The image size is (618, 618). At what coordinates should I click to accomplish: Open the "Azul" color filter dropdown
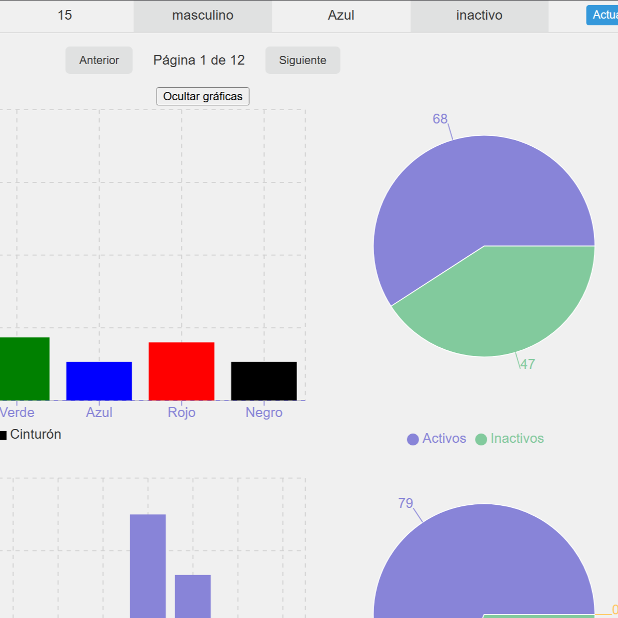tap(341, 16)
